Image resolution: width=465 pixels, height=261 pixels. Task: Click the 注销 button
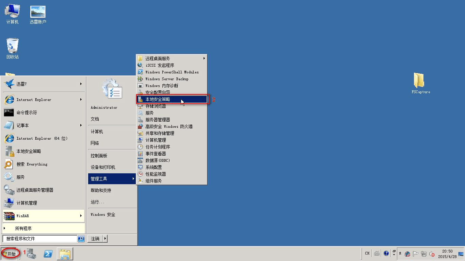point(95,239)
